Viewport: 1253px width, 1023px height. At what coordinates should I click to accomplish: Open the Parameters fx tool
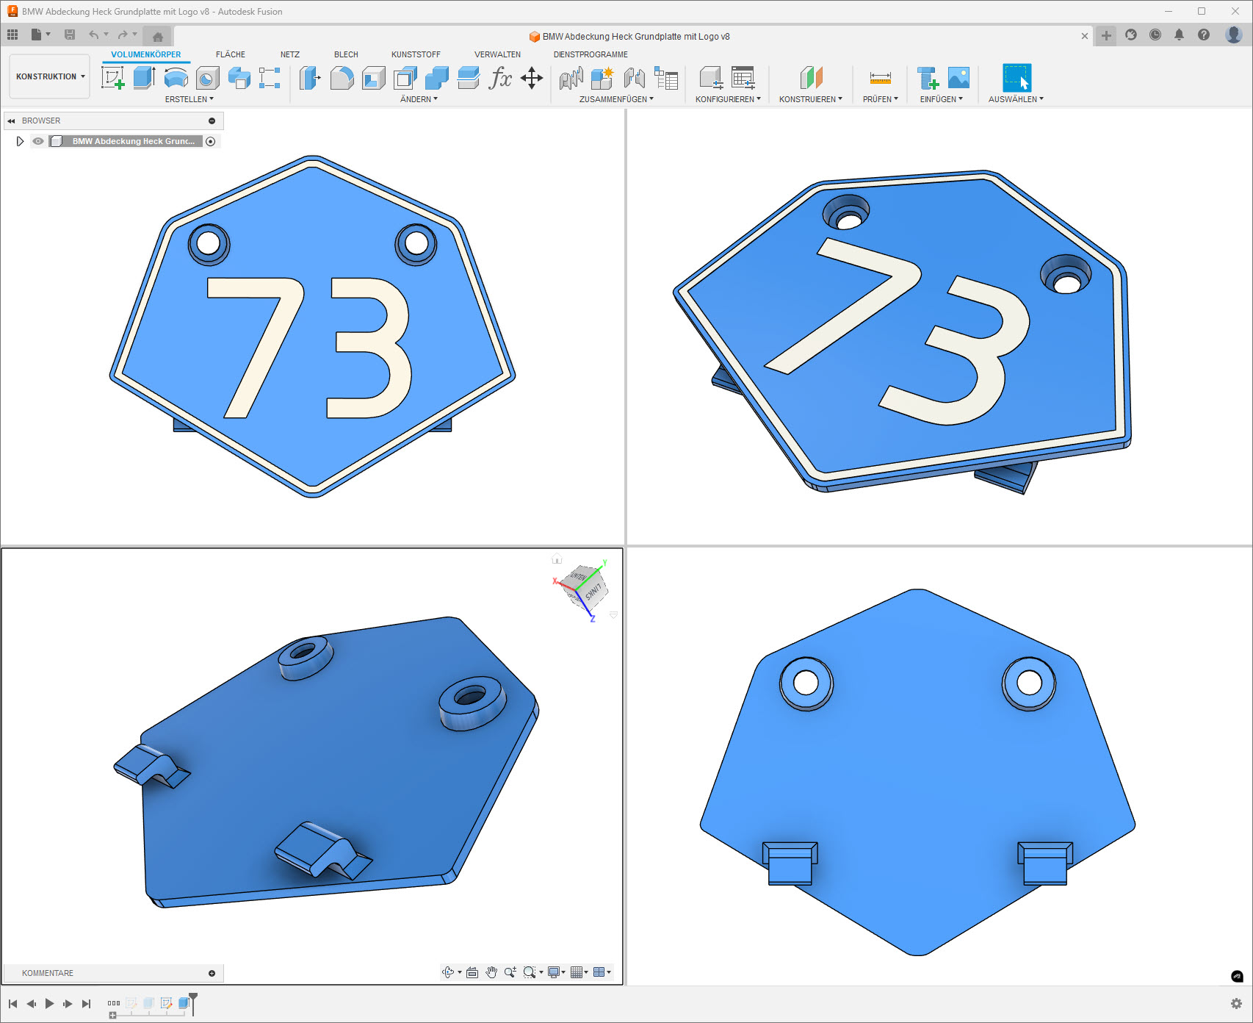click(x=499, y=77)
